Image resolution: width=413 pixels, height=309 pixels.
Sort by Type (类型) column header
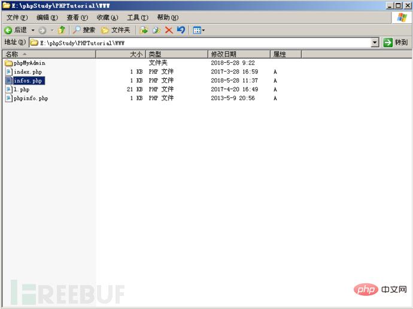pos(177,54)
